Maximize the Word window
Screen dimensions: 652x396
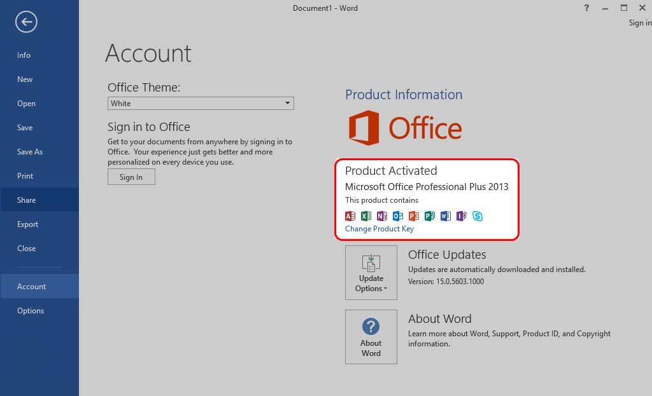tap(624, 8)
